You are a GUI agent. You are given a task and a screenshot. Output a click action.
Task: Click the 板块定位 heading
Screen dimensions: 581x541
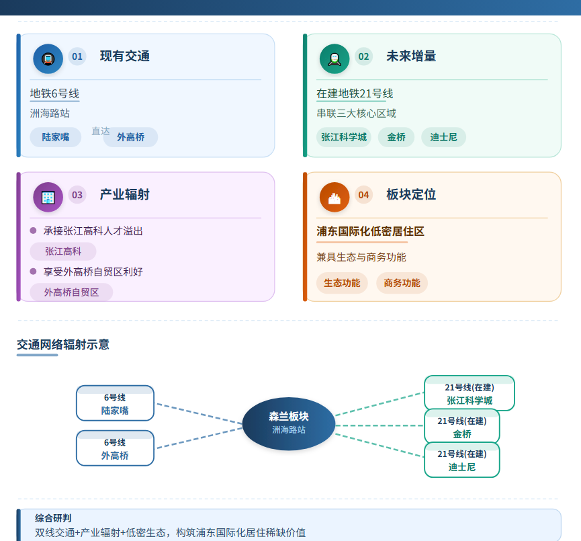(411, 195)
